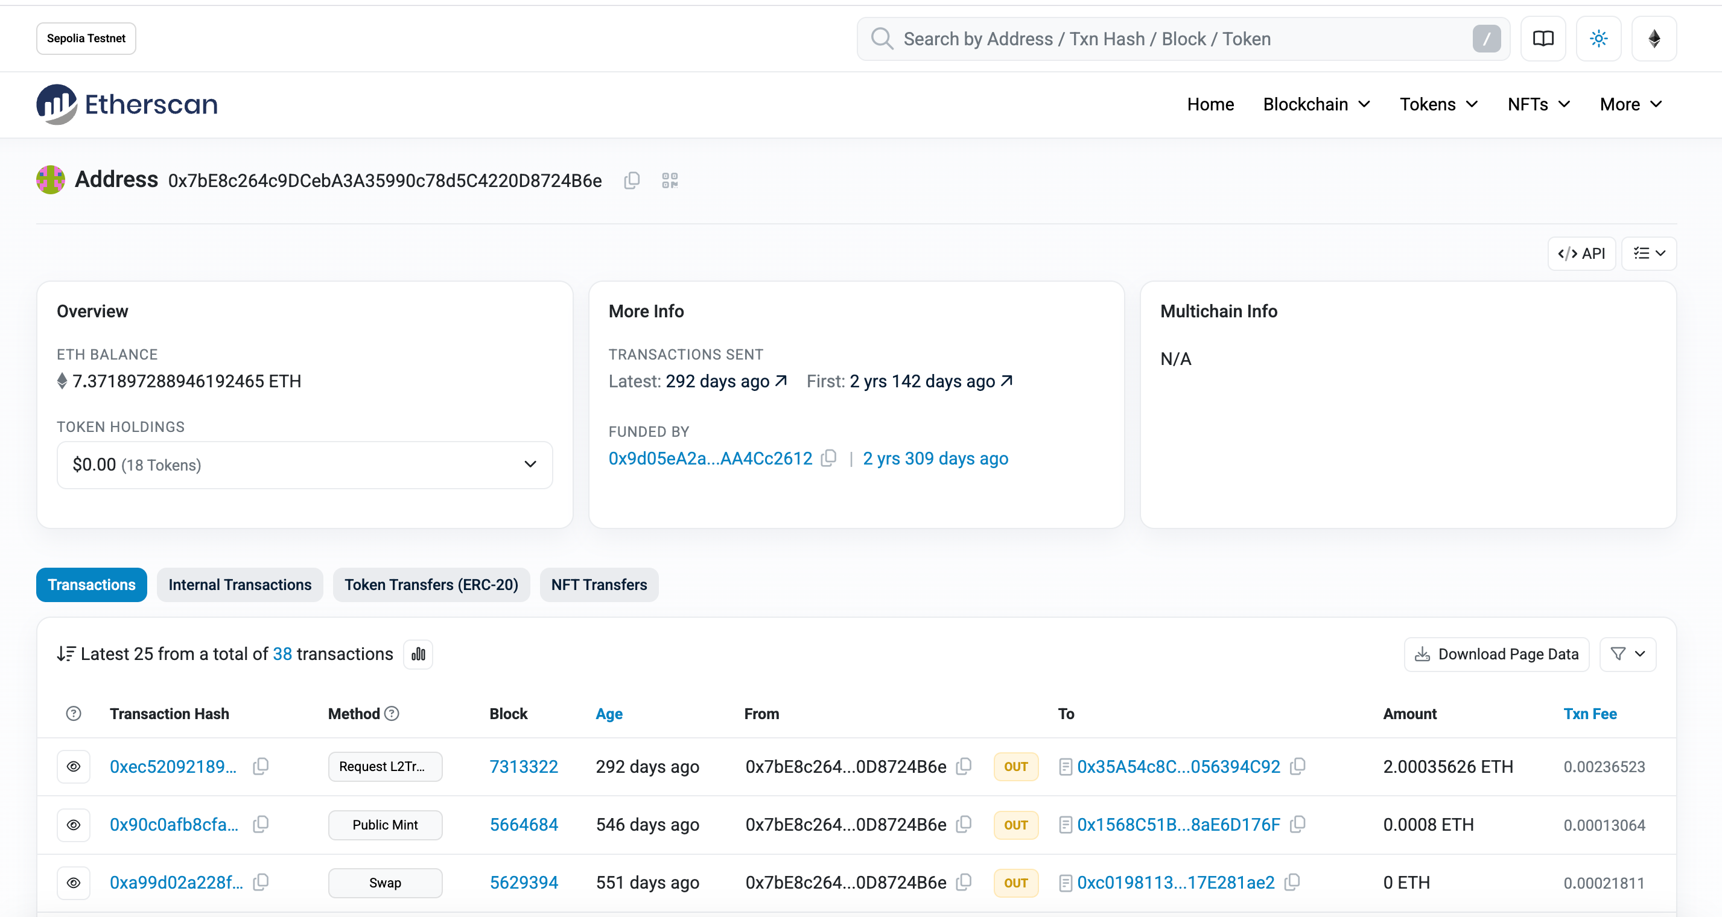Copy the address using the copy icon
Image resolution: width=1722 pixels, height=917 pixels.
pos(632,180)
